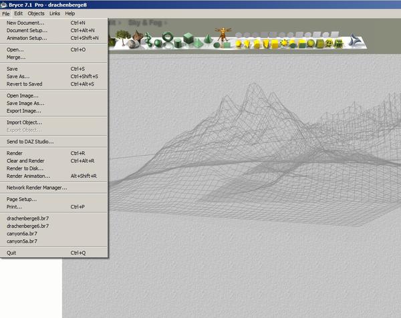Close the open File menu
This screenshot has height=318, width=401.
click(x=6, y=13)
